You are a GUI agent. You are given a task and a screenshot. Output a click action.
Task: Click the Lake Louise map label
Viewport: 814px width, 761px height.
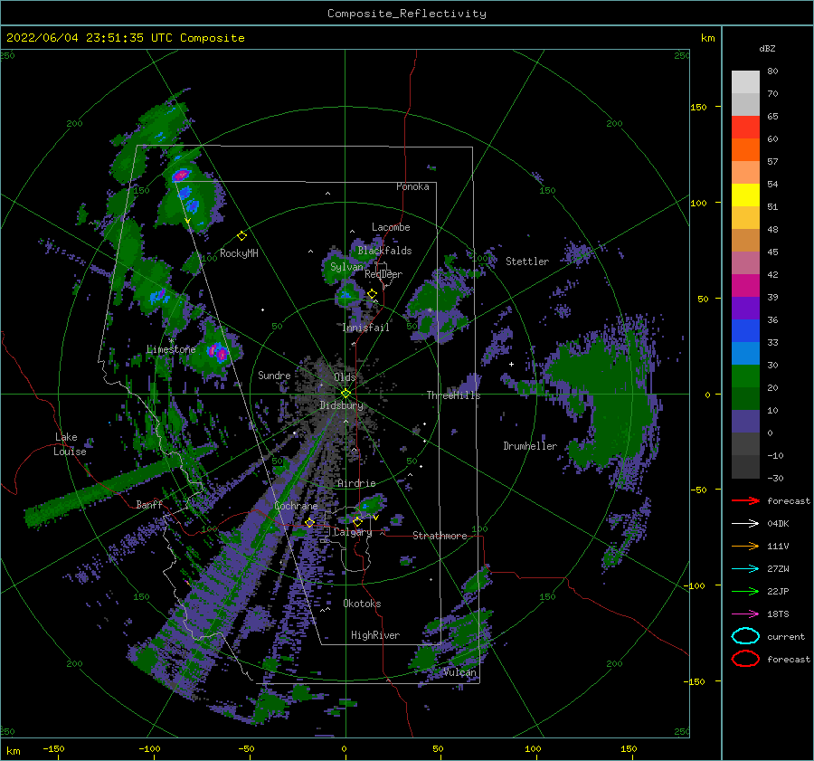click(70, 444)
